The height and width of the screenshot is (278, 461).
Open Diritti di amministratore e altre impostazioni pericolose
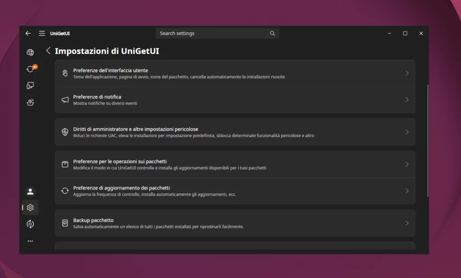tap(136, 129)
